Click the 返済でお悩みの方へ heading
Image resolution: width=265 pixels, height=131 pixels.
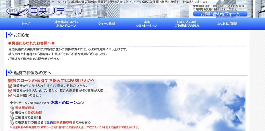pyautogui.click(x=32, y=73)
